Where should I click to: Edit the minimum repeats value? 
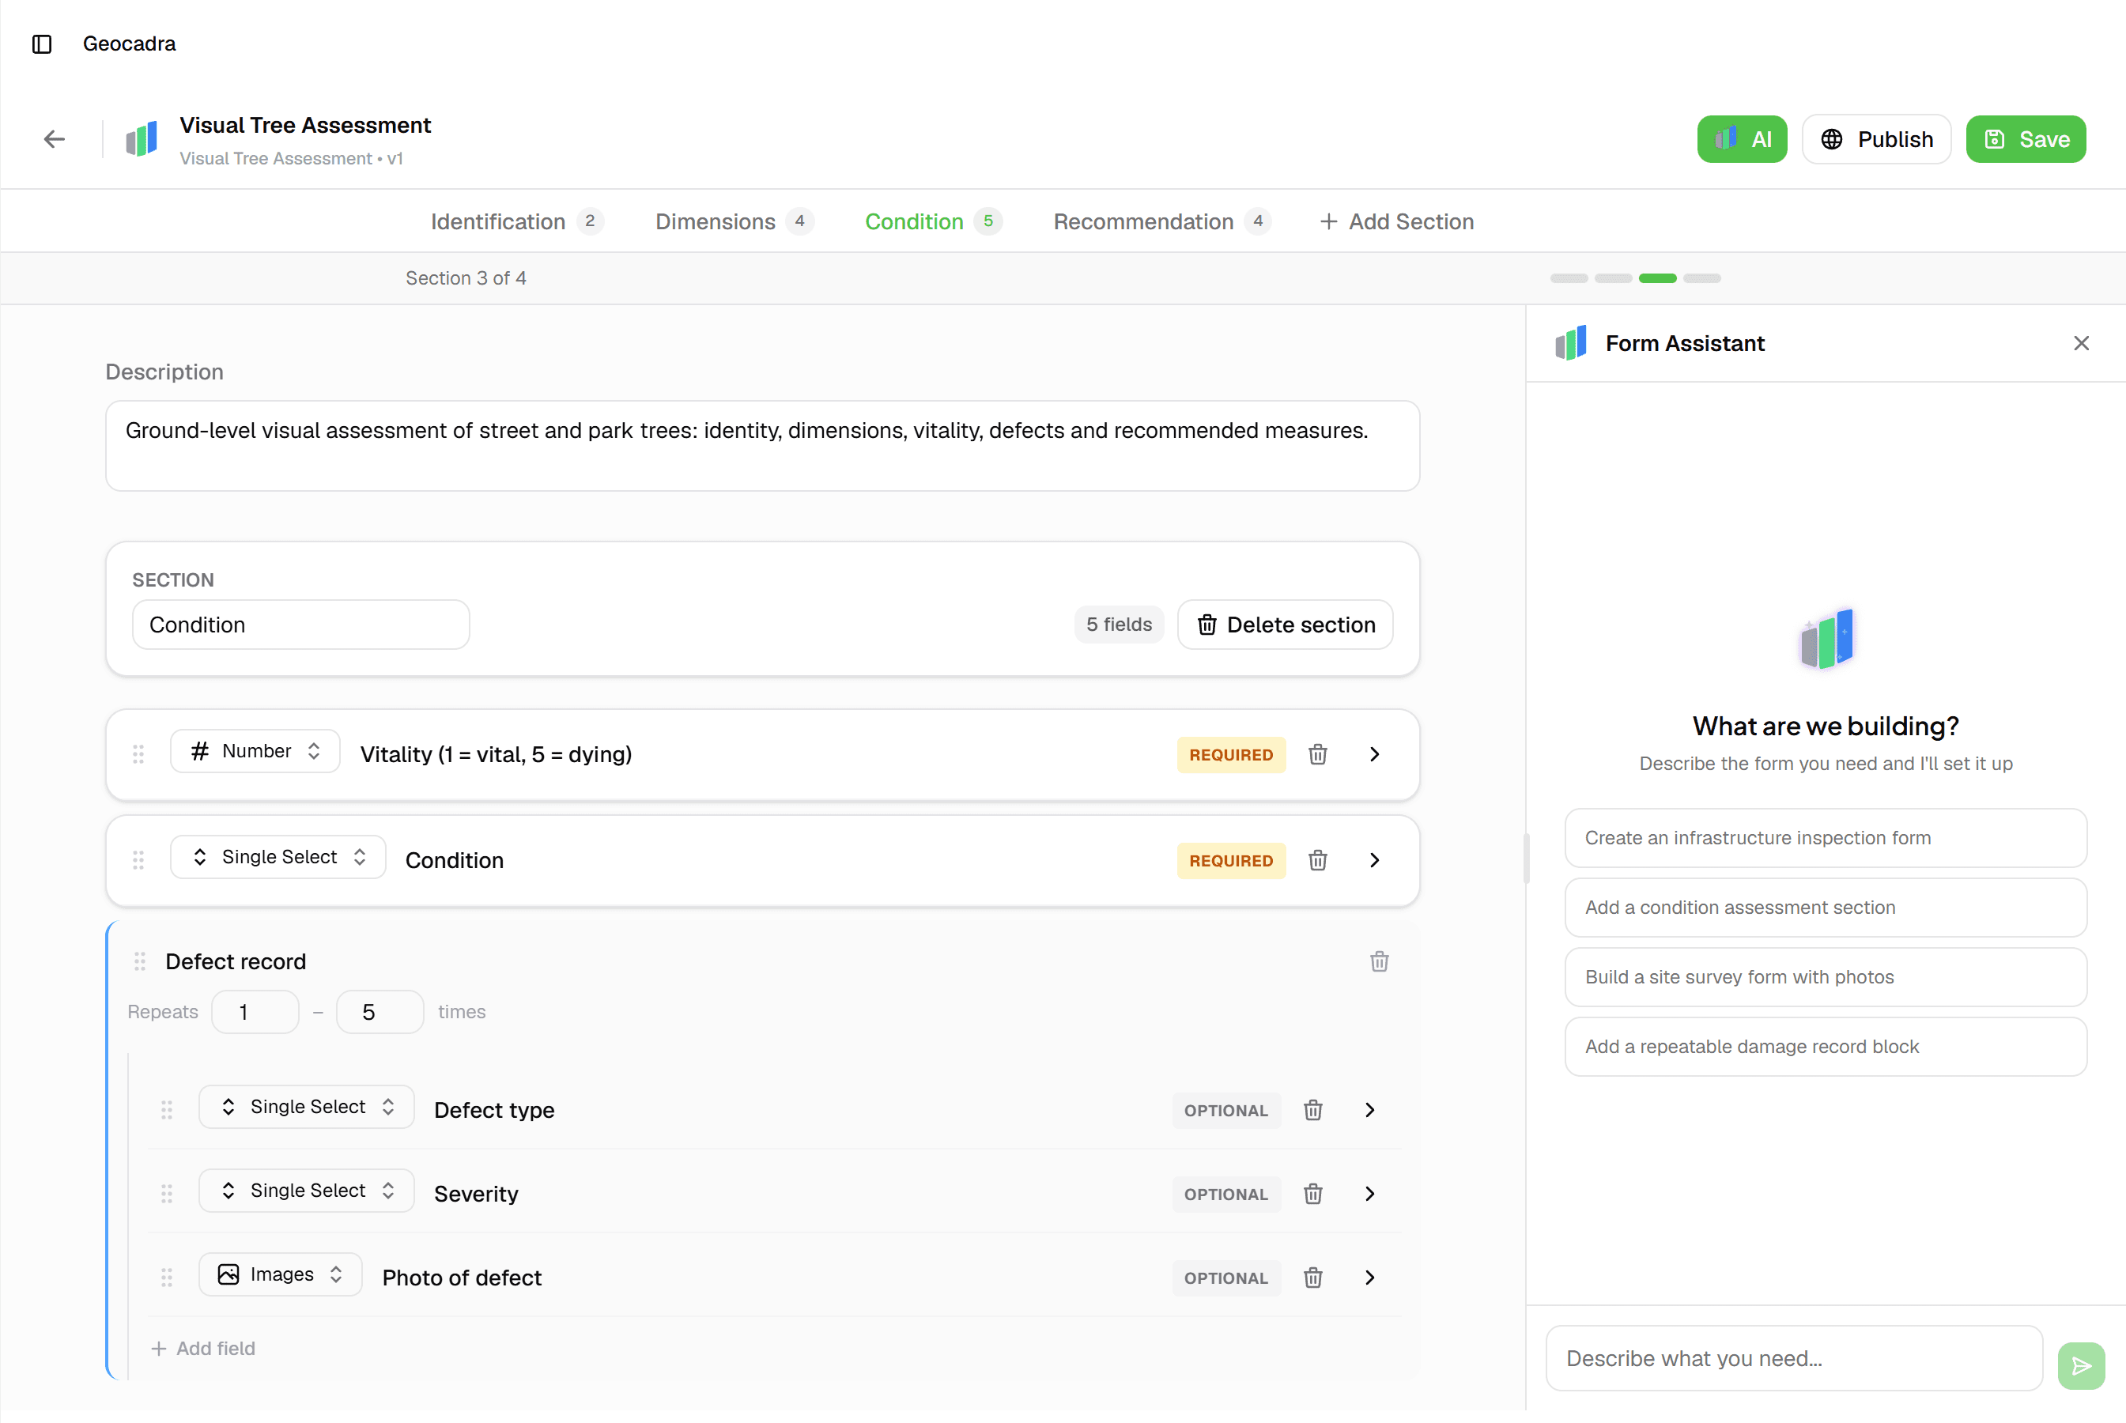click(x=255, y=1012)
